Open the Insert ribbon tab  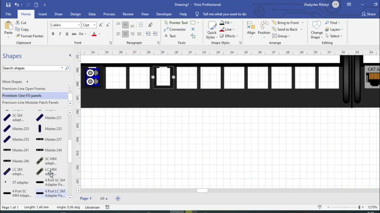coord(42,14)
